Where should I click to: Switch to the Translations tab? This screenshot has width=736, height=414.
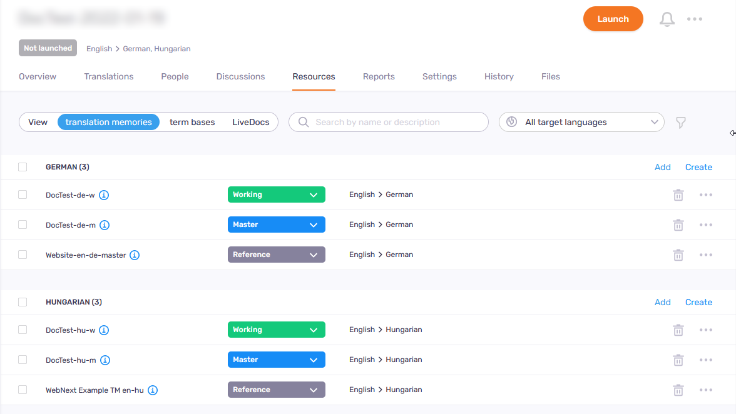click(109, 76)
